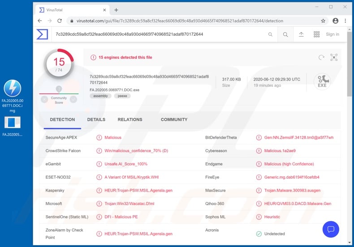Open the RELATIONS tab

130,119
